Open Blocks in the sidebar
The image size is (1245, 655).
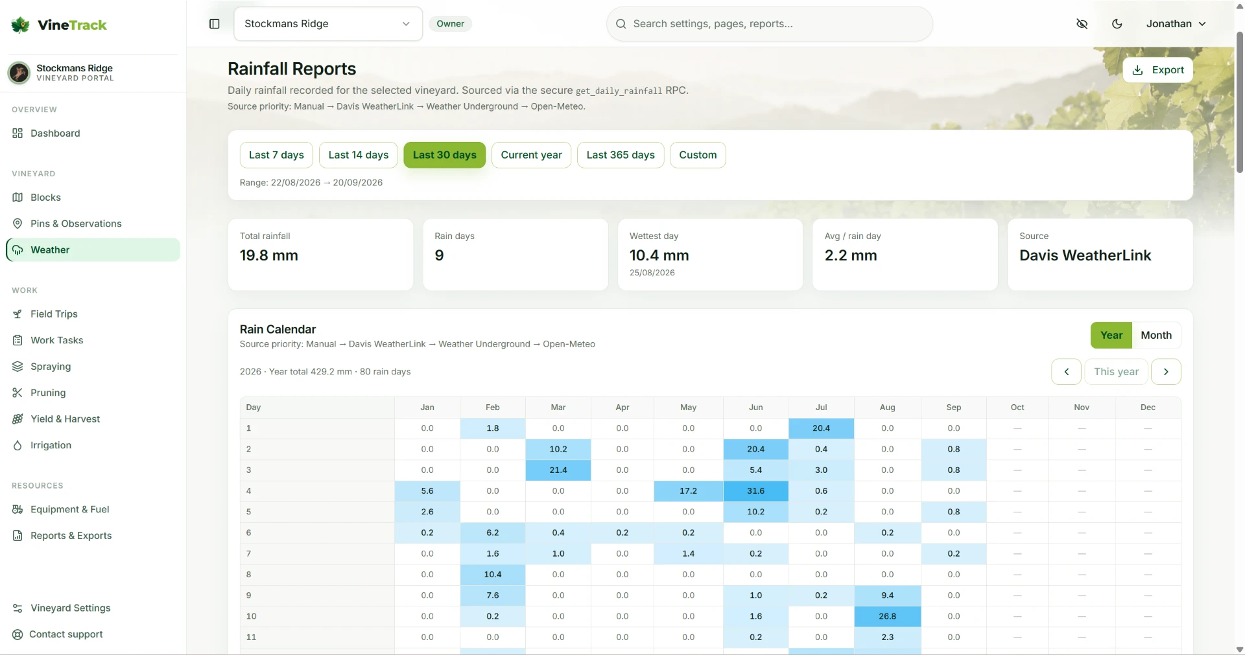coord(93,198)
